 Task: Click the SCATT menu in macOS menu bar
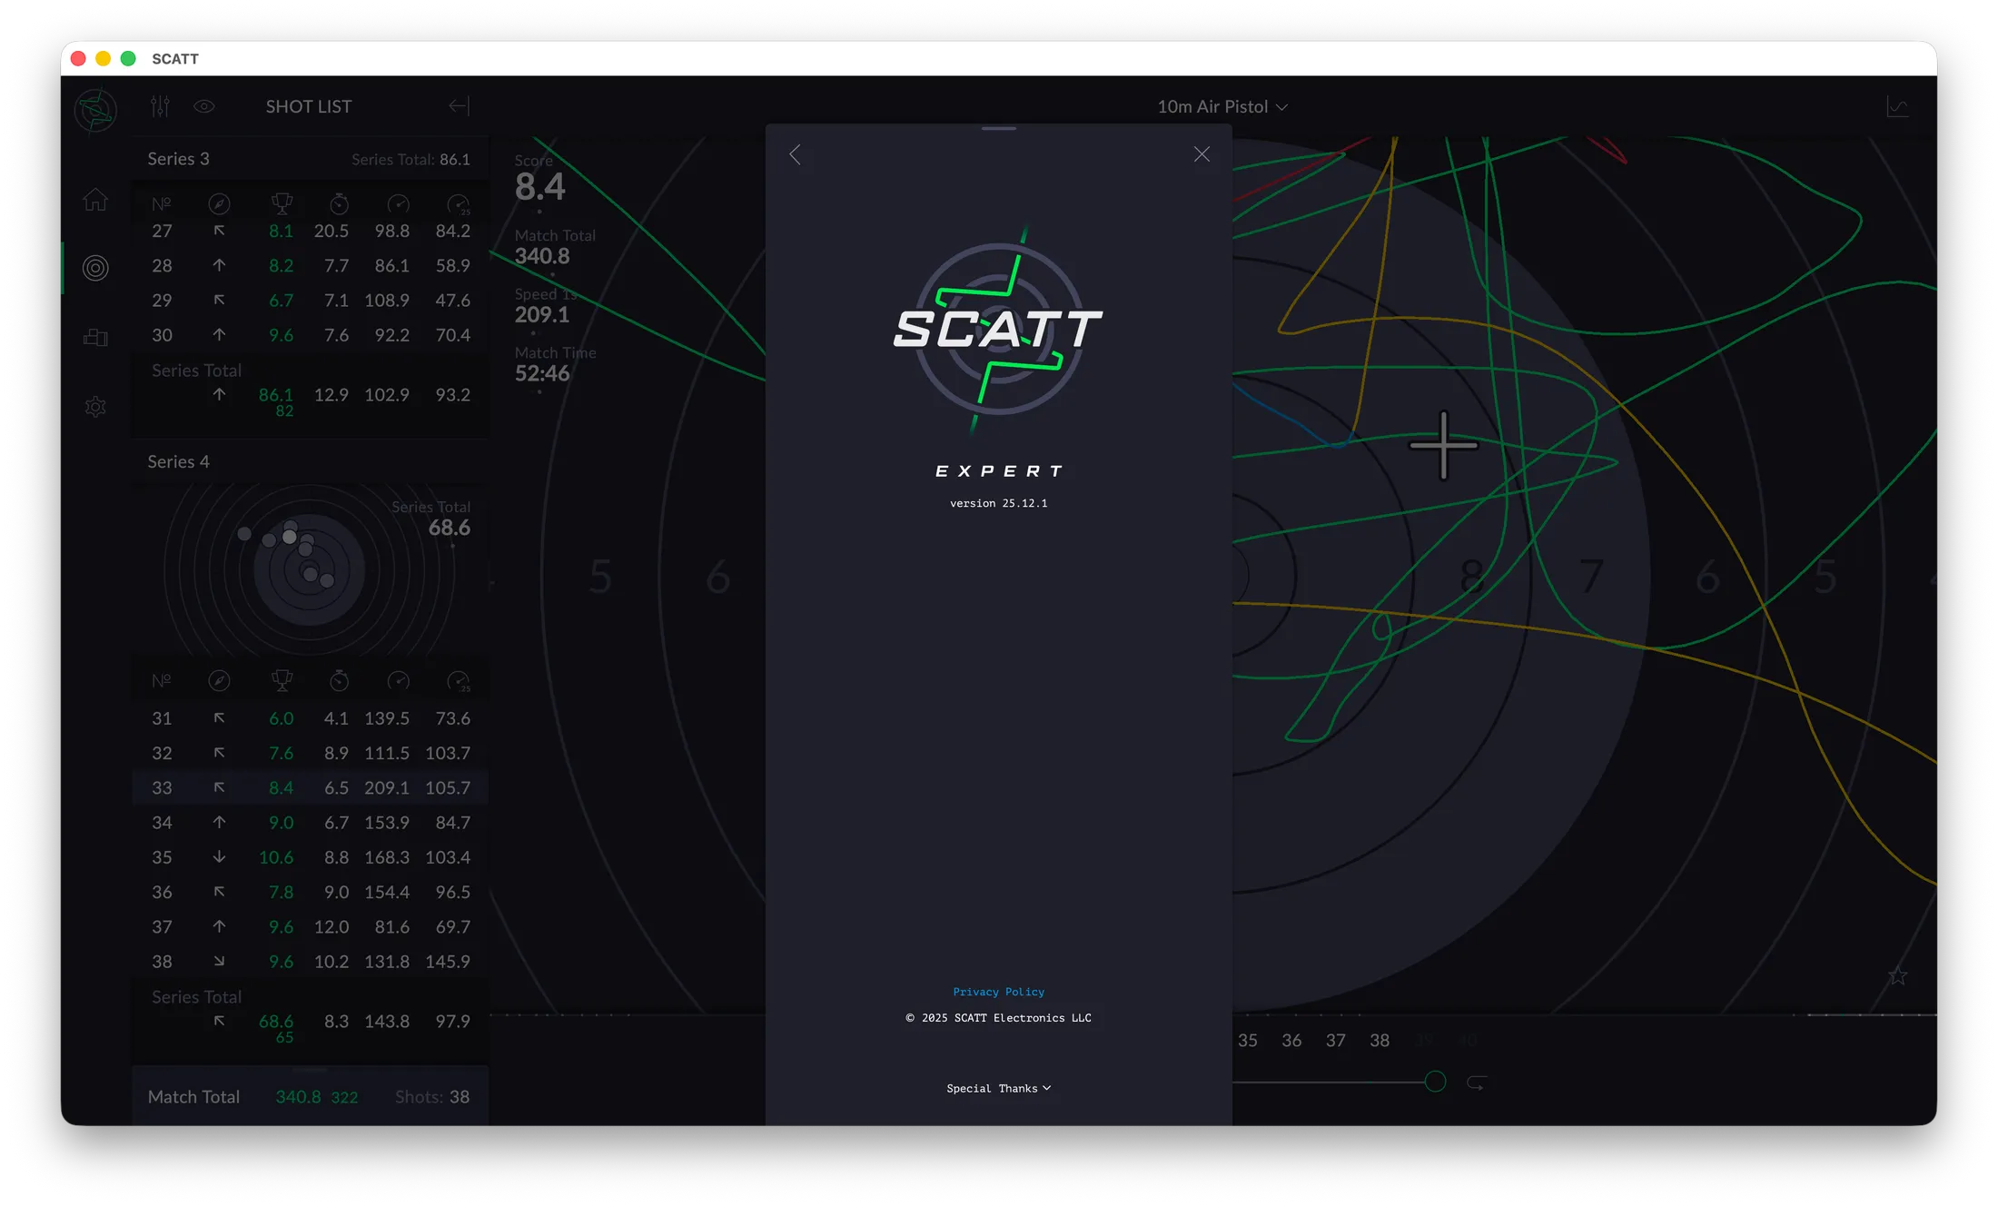pos(174,58)
